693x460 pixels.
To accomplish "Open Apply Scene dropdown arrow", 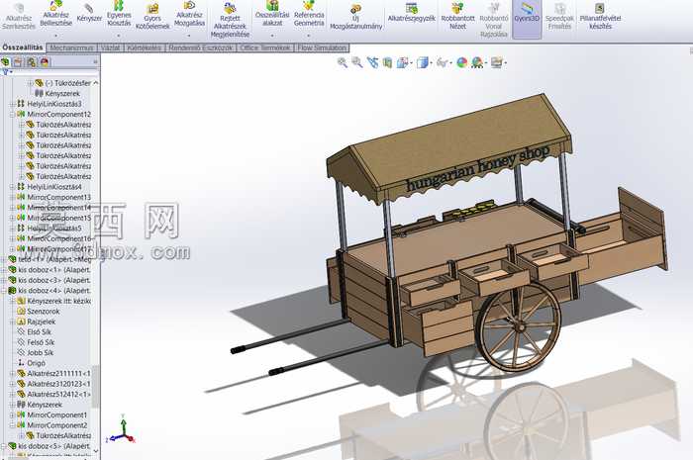I will (x=486, y=63).
